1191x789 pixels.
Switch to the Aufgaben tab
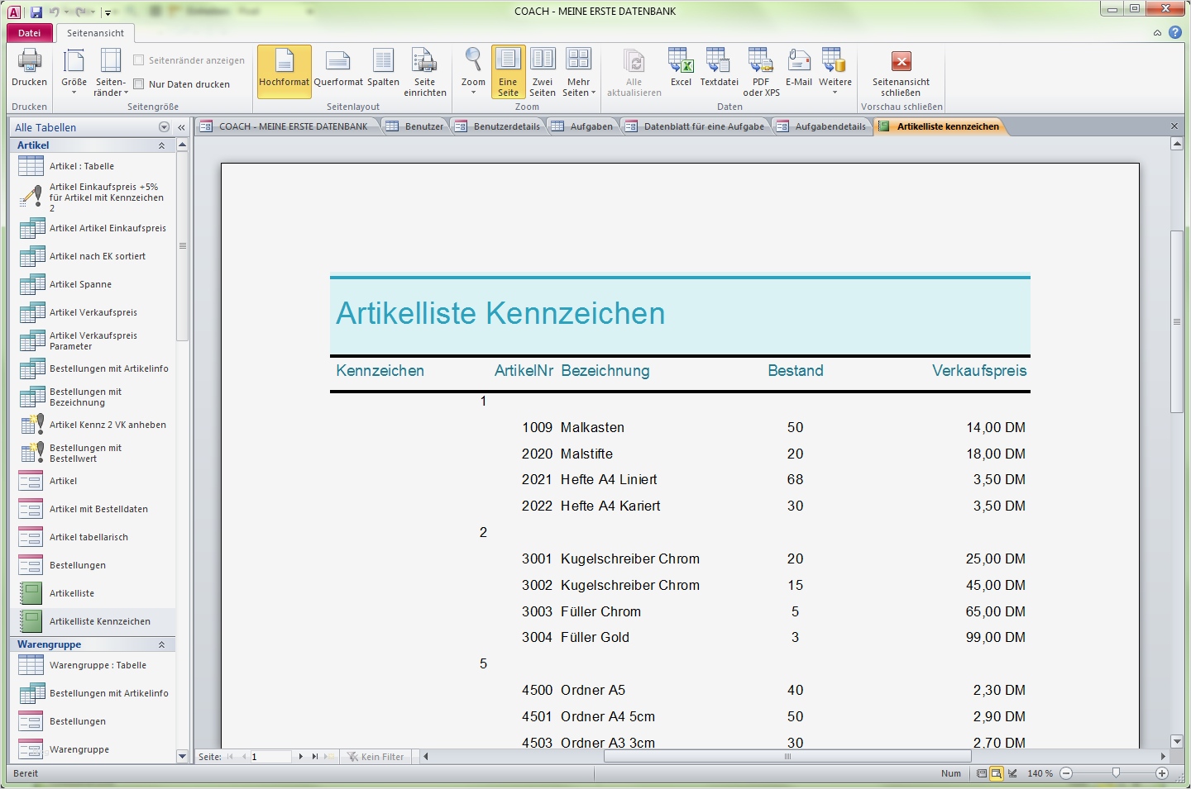(x=591, y=126)
